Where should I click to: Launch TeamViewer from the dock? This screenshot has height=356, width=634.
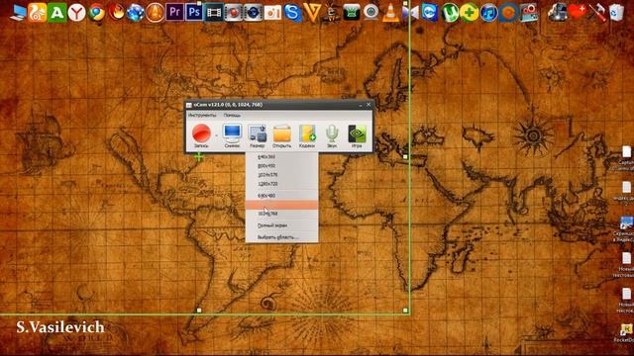tap(429, 13)
